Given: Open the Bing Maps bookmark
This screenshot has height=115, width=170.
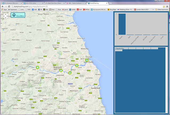Looking at the screenshot, I should click(112, 10).
